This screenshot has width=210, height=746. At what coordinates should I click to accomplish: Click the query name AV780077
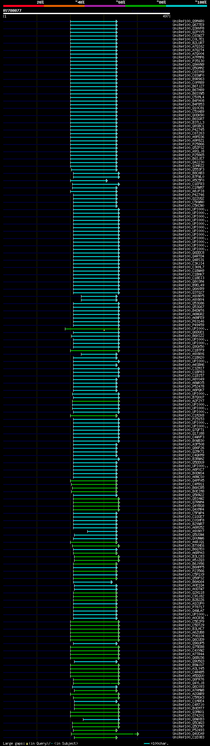[x=12, y=11]
